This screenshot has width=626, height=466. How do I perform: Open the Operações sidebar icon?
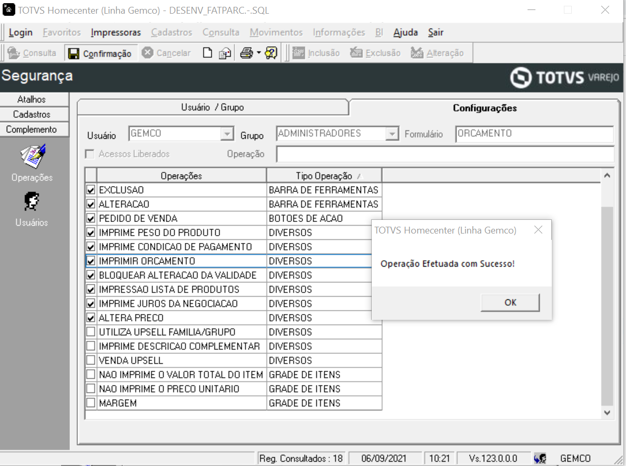32,156
